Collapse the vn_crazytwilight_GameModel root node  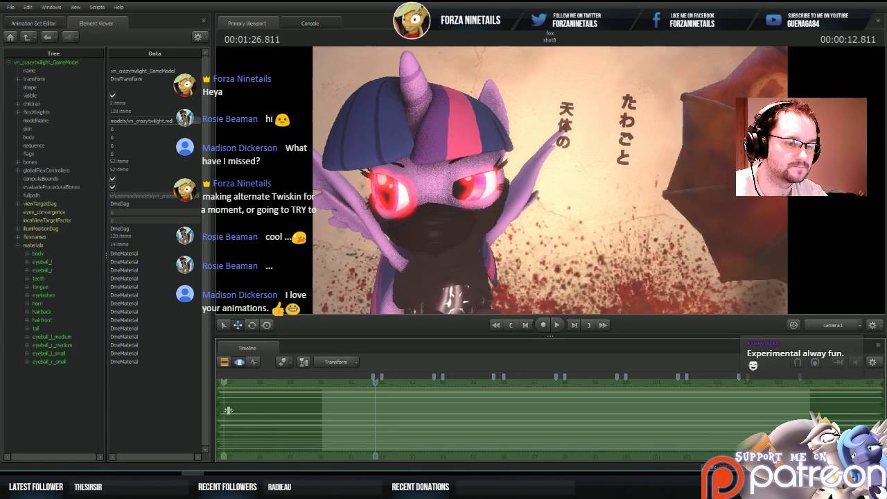pyautogui.click(x=9, y=62)
